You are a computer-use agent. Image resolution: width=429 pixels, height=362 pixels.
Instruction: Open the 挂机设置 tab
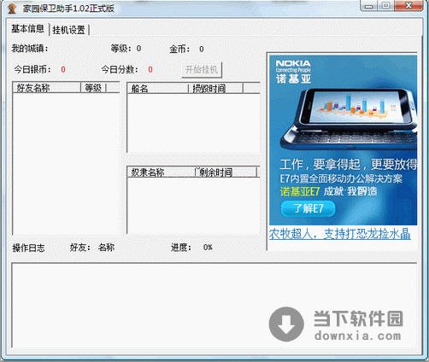click(x=68, y=30)
